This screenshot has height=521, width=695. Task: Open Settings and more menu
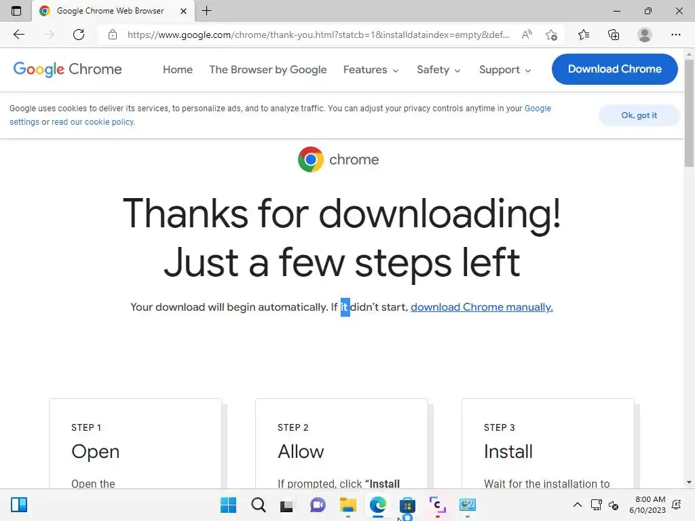point(675,35)
